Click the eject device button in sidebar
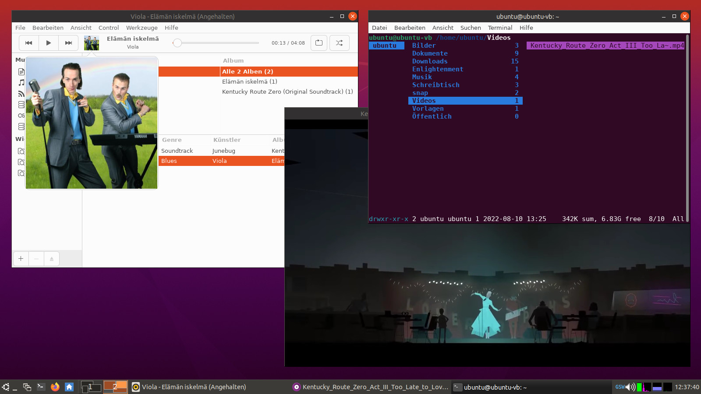Viewport: 701px width, 394px height. 52,259
